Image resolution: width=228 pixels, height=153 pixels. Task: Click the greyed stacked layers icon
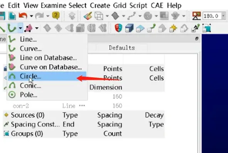72,16
